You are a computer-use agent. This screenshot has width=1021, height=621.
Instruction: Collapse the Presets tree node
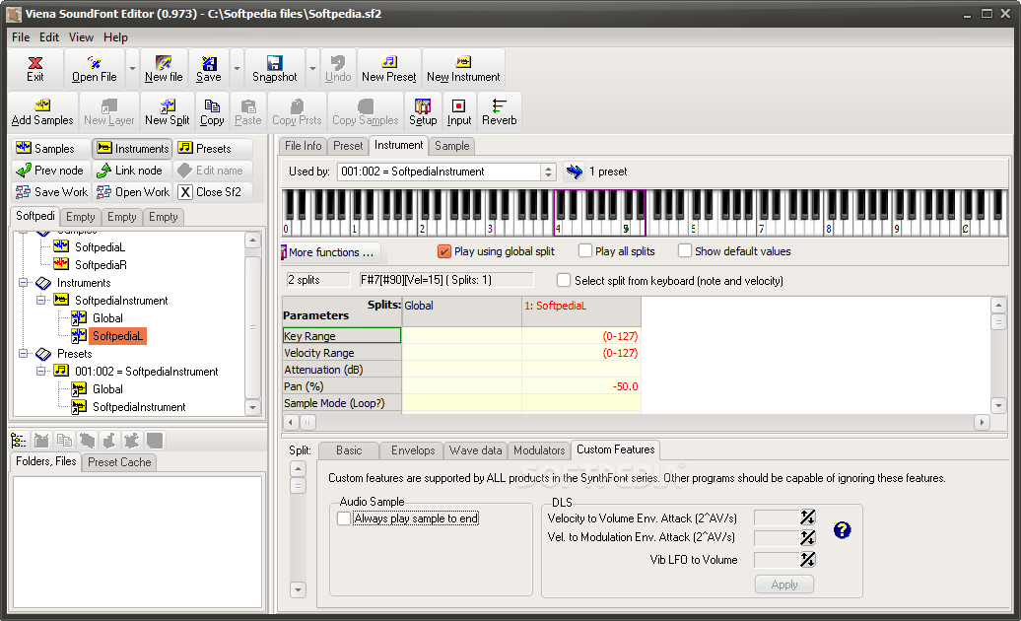tap(24, 354)
